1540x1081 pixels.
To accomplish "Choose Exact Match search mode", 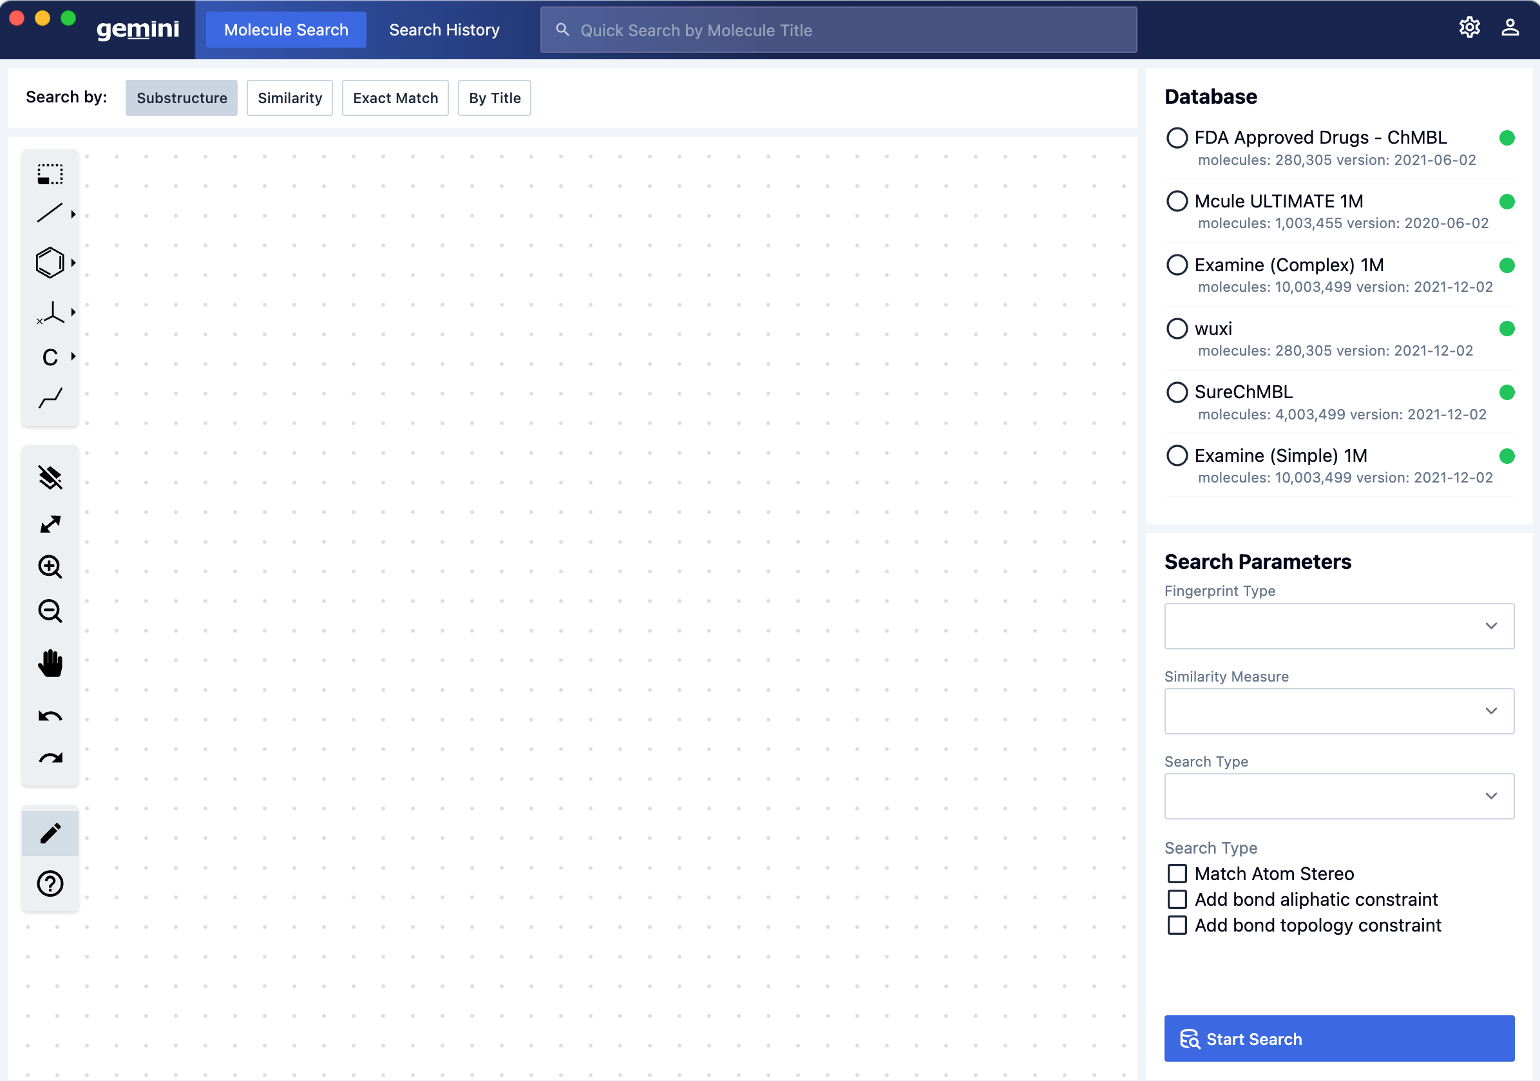I will (x=395, y=97).
